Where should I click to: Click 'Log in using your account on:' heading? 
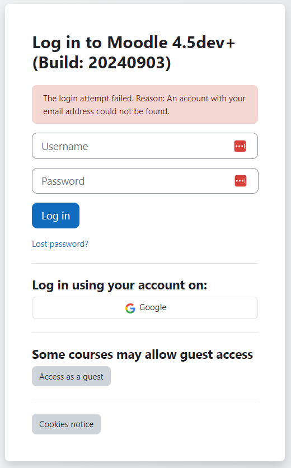[119, 286]
